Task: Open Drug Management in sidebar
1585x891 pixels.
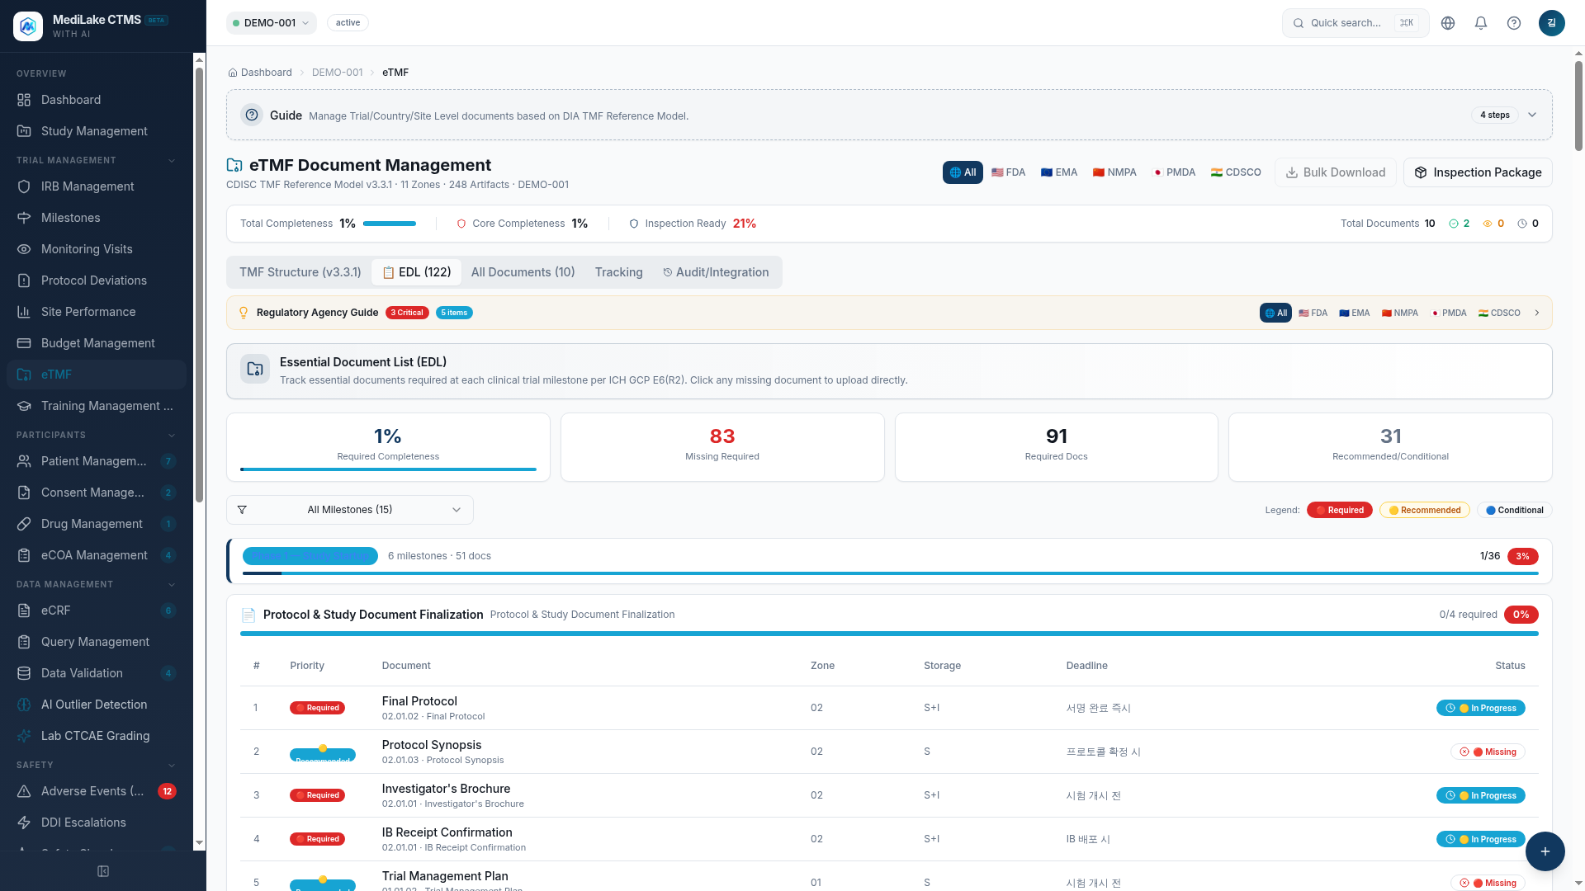Action: point(97,524)
